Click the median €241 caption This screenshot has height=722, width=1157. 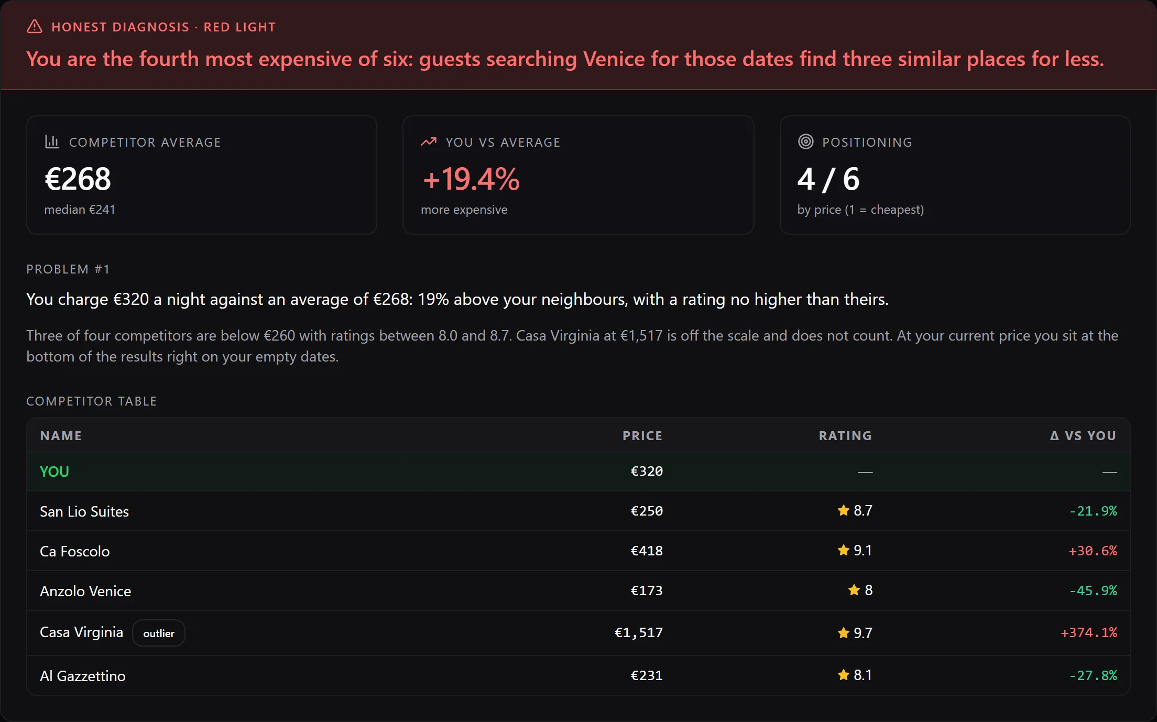coord(80,210)
